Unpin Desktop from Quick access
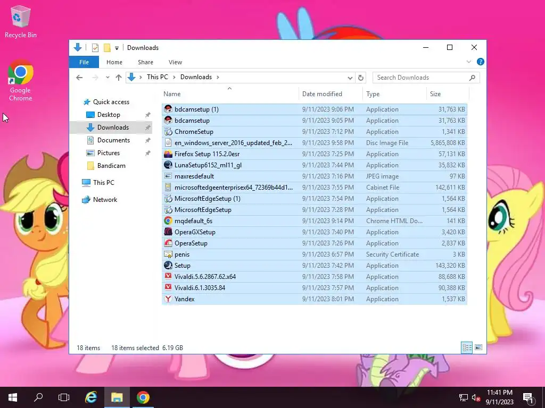The image size is (545, 408). coord(148,115)
